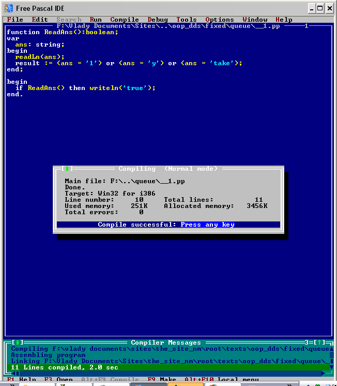The width and height of the screenshot is (337, 386).
Task: Open the File menu
Action: tap(15, 20)
